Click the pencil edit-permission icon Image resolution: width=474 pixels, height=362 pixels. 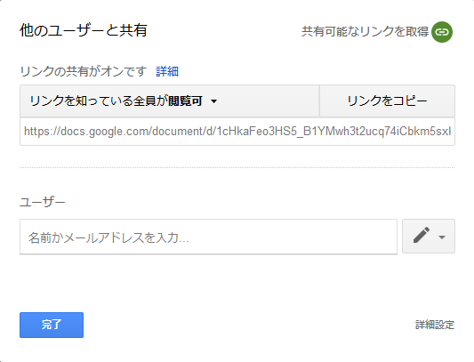422,235
